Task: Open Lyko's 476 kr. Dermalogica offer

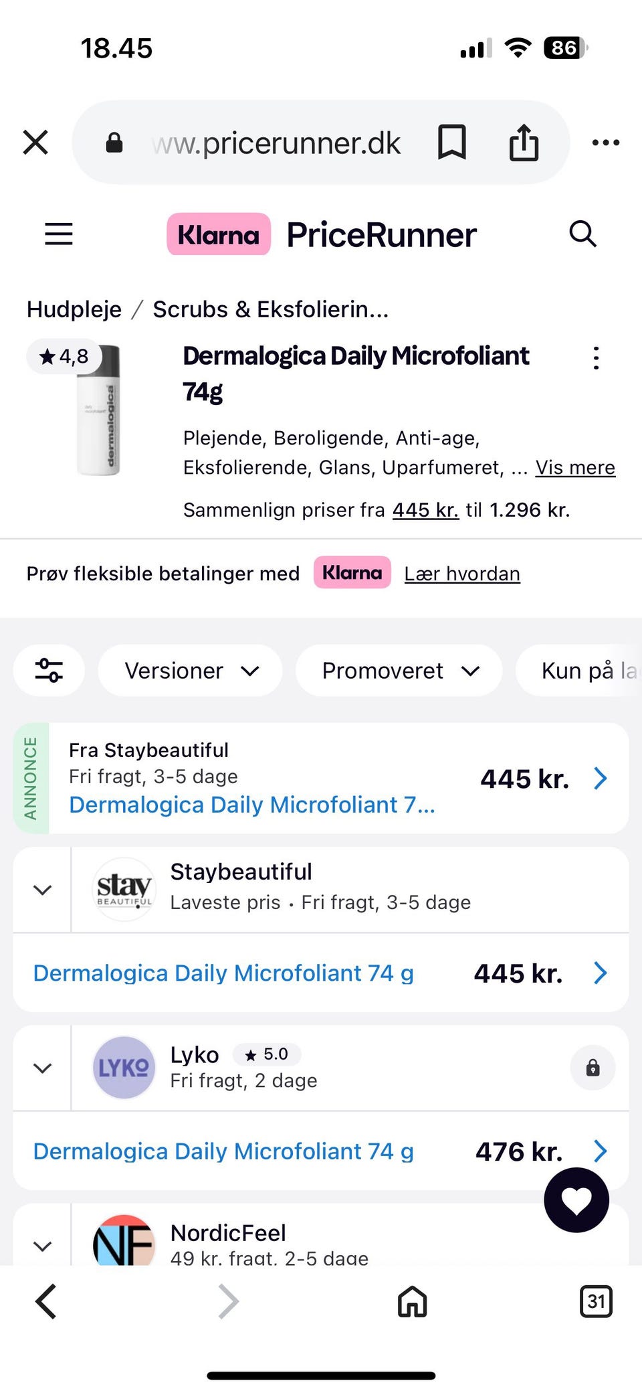Action: [x=321, y=1151]
